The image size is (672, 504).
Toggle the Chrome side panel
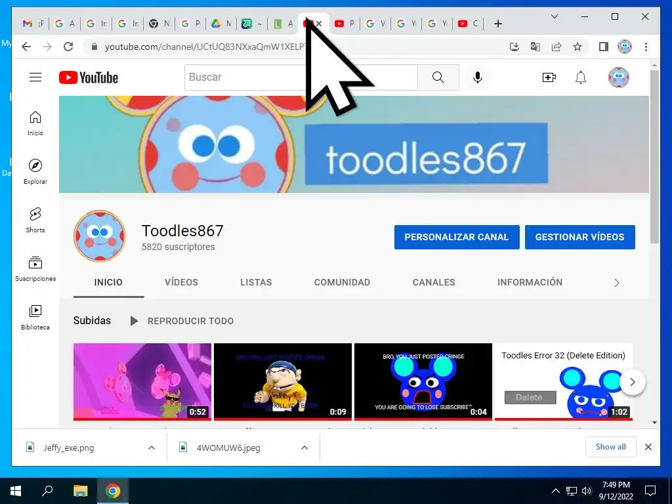point(604,47)
